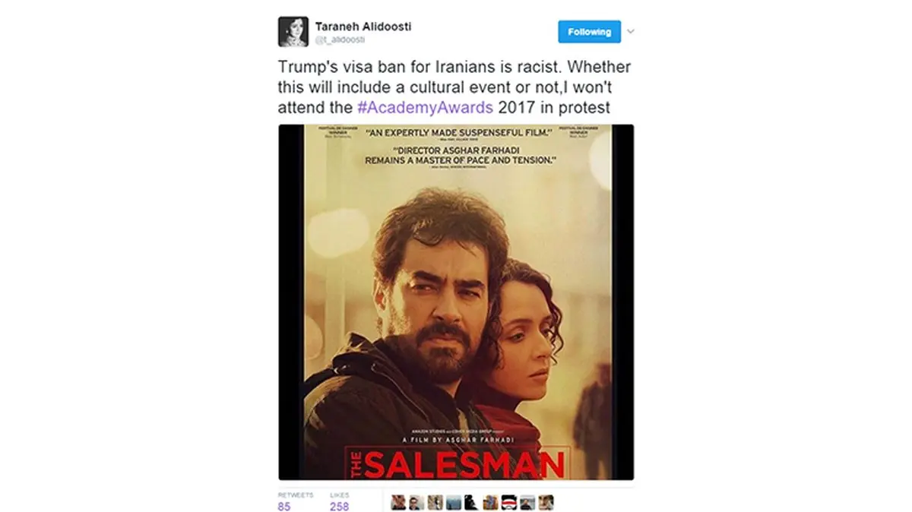Click the Likes label
The height and width of the screenshot is (512, 912).
[339, 494]
